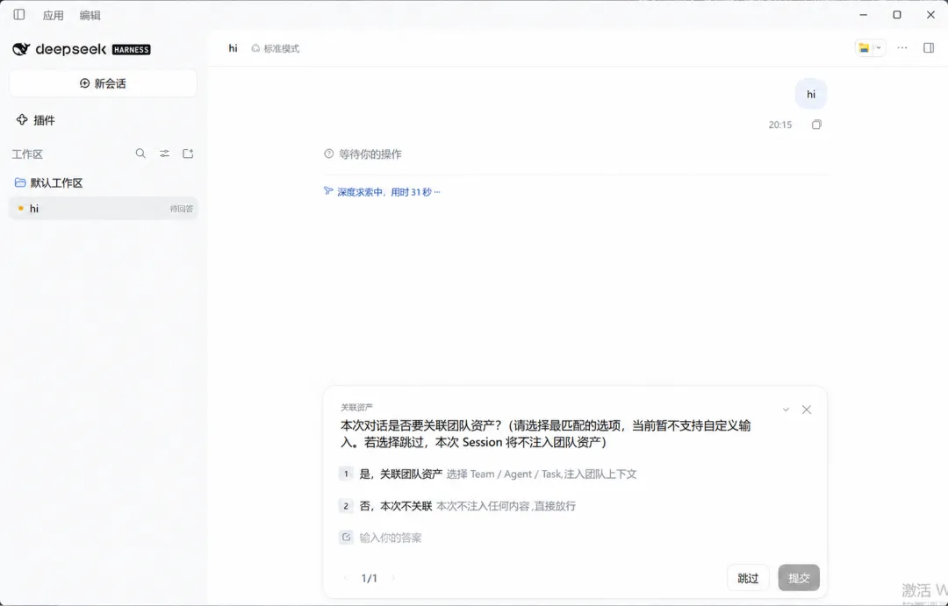This screenshot has height=606, width=948.
Task: Click the 等待你的操作 status text
Action: [x=370, y=154]
